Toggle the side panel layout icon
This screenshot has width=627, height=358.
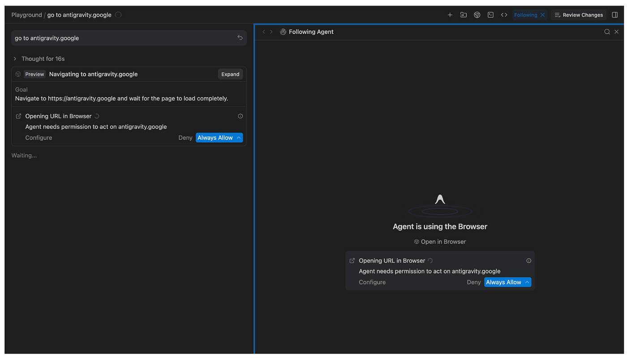click(614, 15)
